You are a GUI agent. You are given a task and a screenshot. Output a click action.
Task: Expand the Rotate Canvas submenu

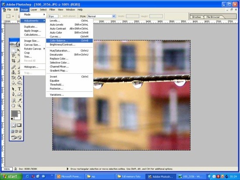(33, 49)
